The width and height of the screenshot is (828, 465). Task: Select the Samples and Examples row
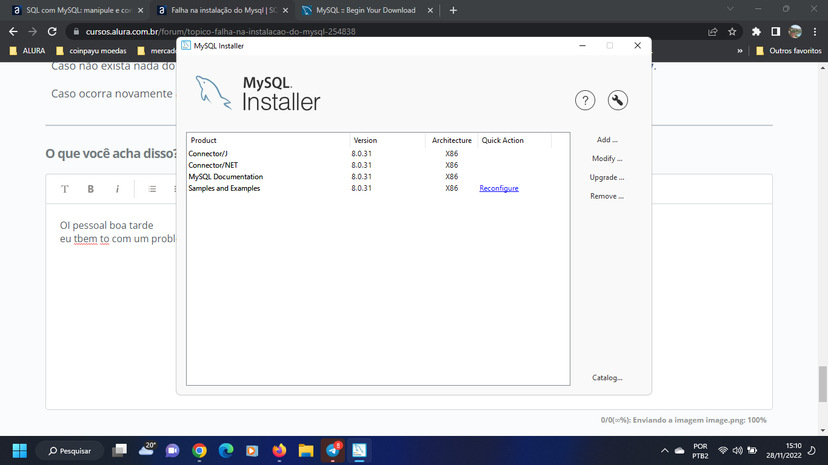point(378,188)
